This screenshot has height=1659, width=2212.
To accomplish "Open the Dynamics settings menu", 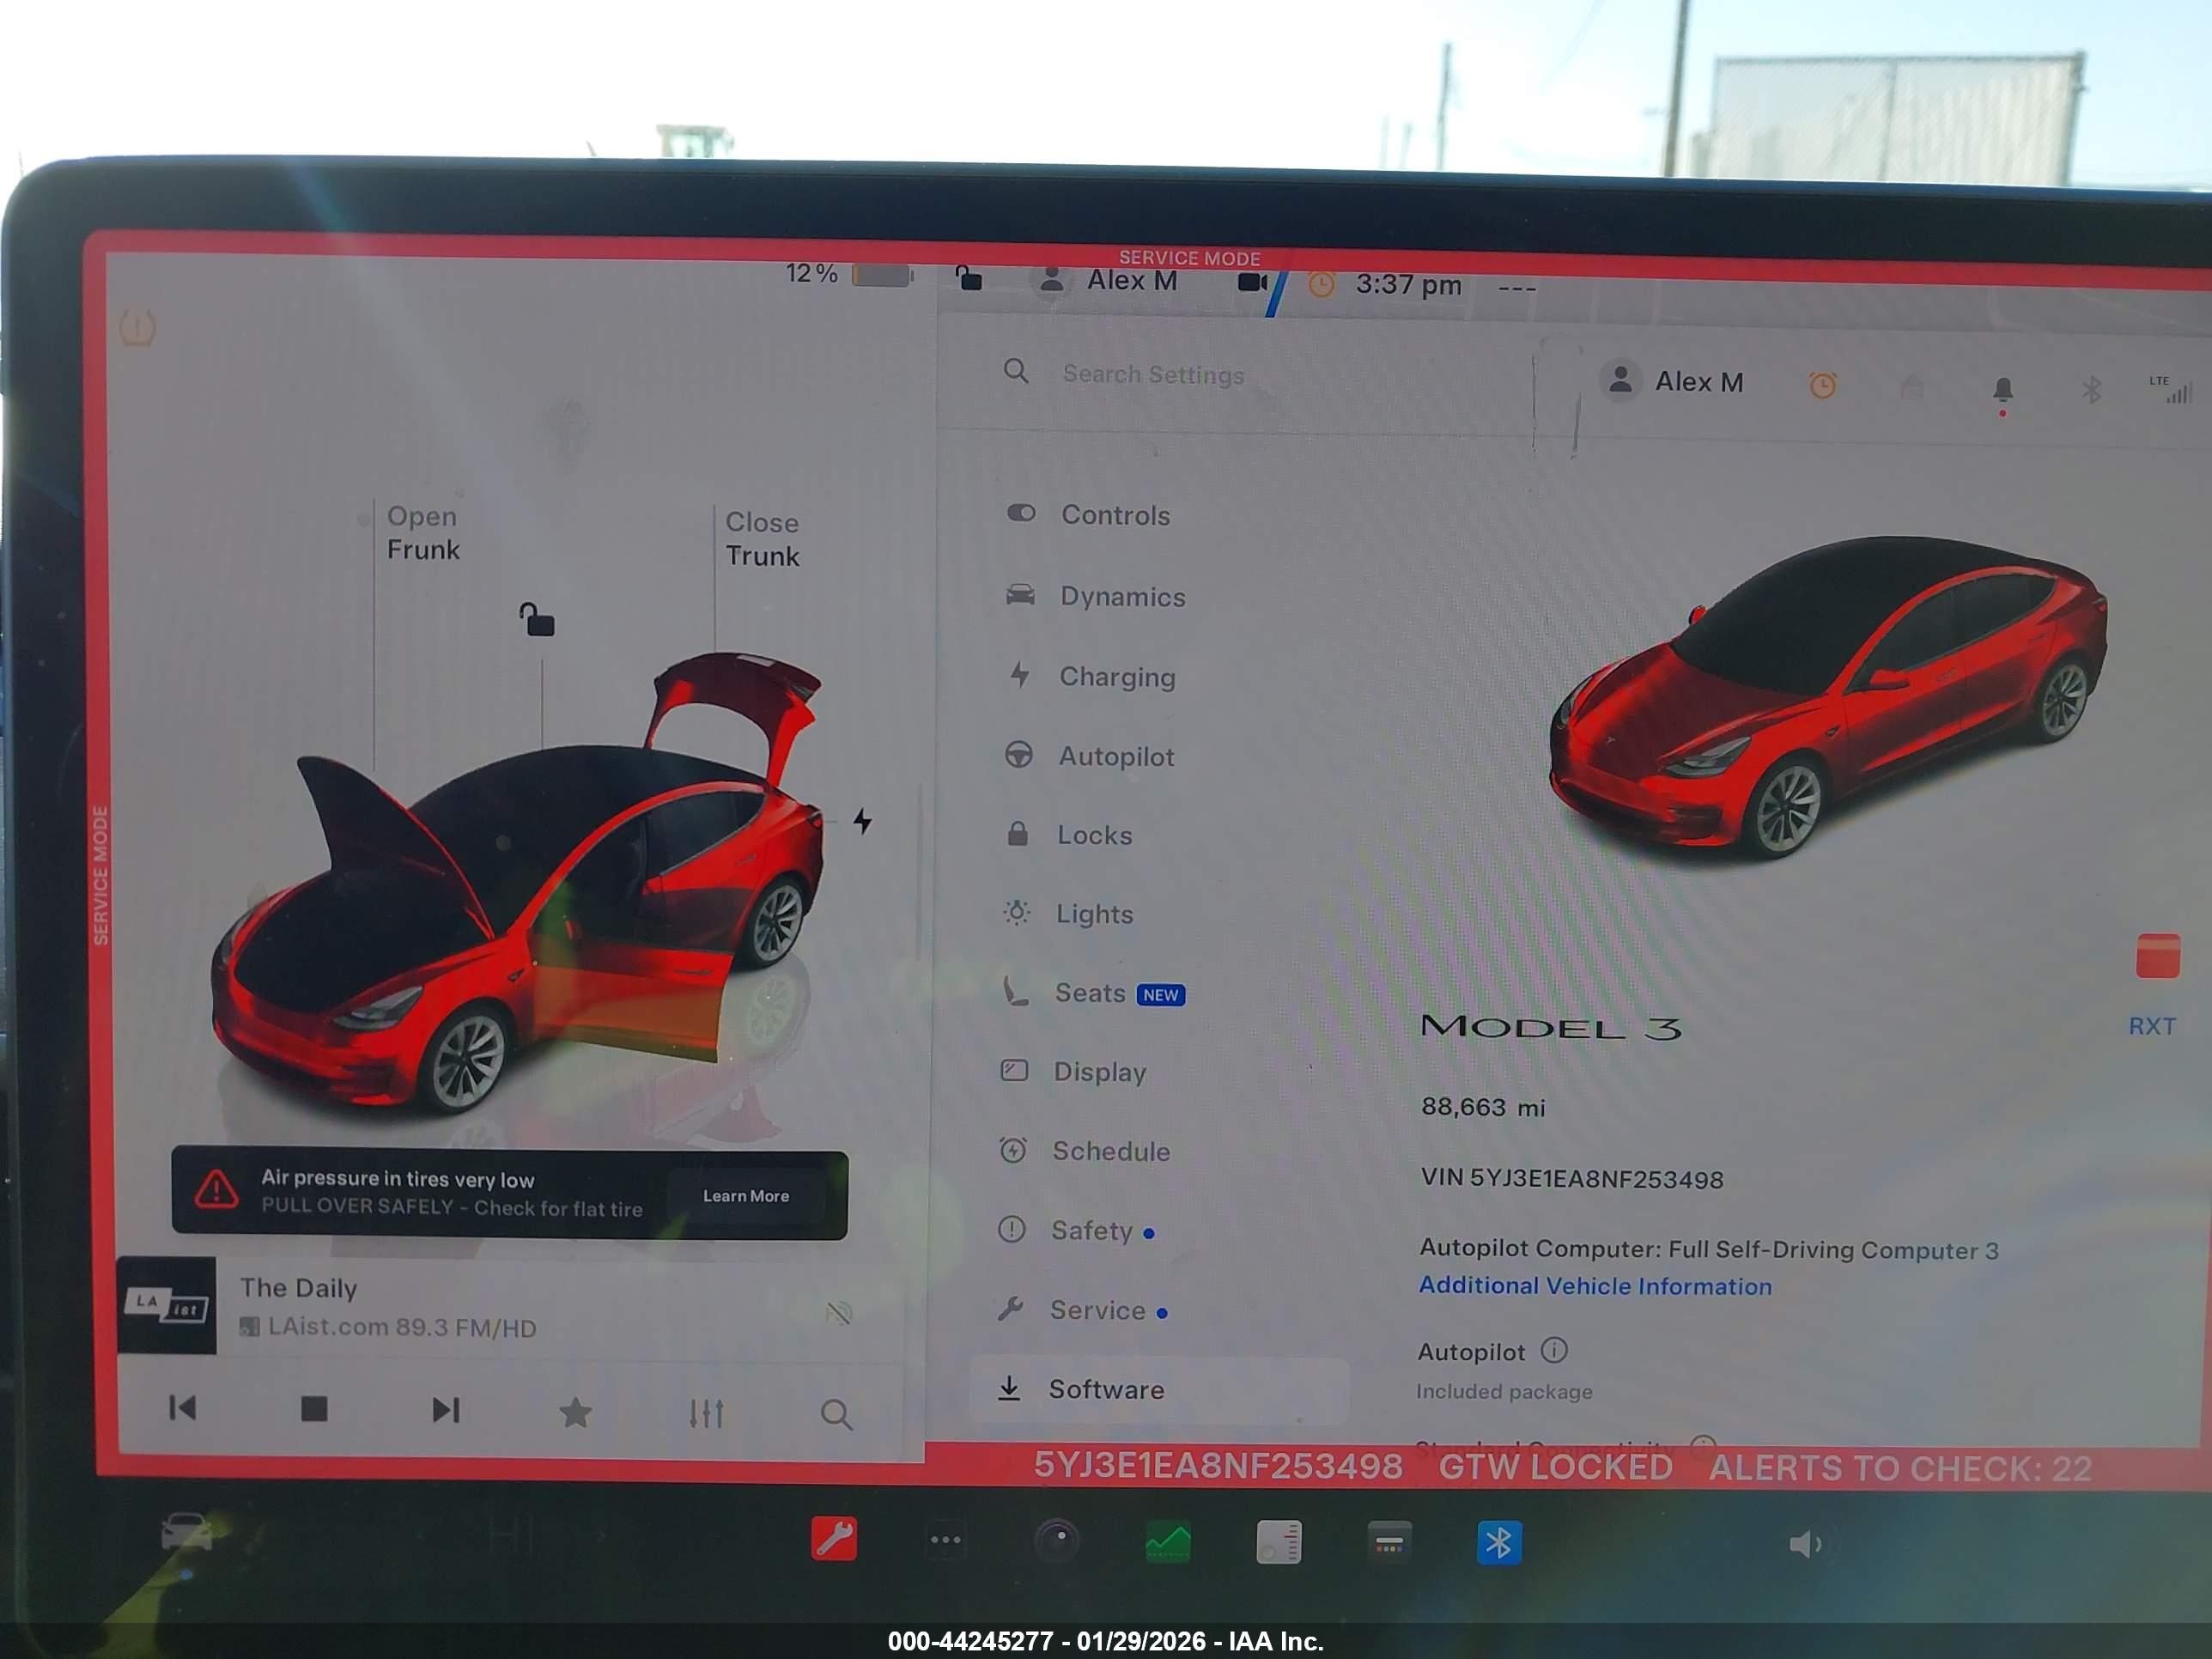I will [1097, 596].
